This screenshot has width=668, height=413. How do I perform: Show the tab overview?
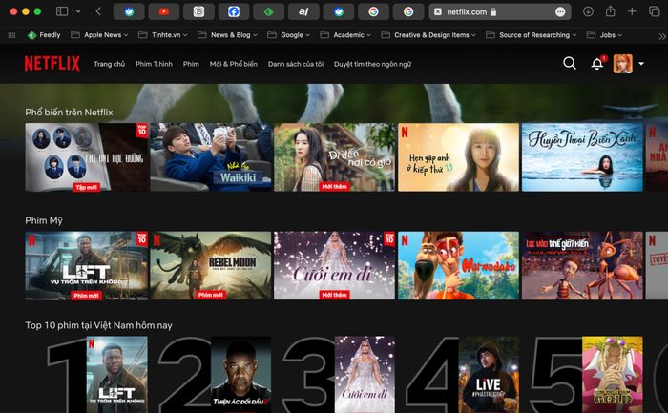pos(655,11)
